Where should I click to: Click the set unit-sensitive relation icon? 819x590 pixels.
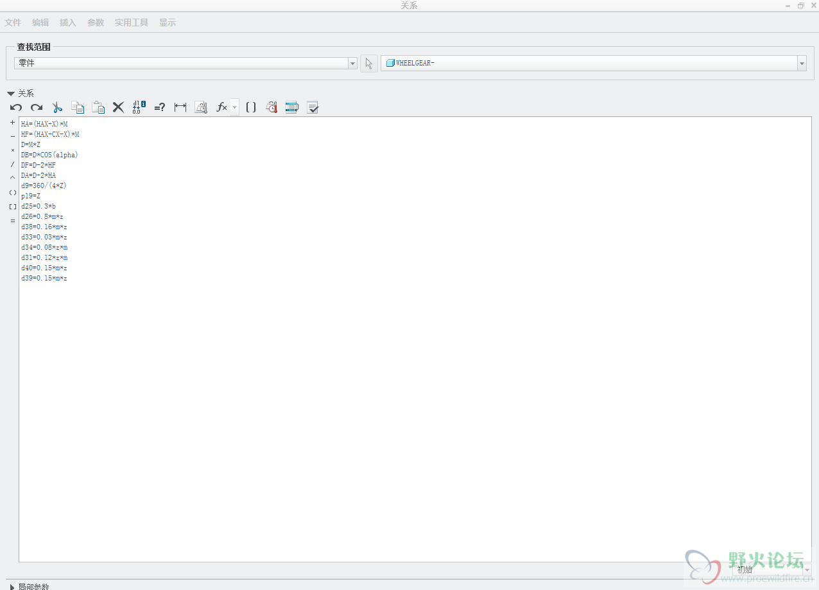coord(201,107)
